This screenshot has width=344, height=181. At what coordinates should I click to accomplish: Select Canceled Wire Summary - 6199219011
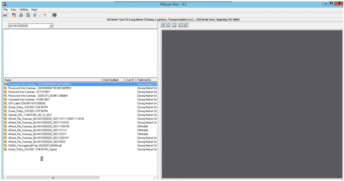click(29, 100)
